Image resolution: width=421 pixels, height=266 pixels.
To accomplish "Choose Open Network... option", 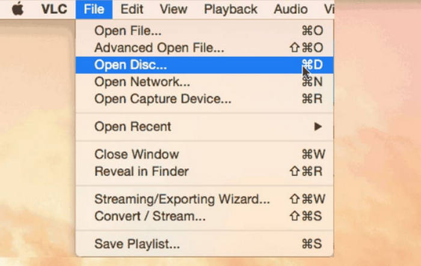I will click(x=204, y=82).
